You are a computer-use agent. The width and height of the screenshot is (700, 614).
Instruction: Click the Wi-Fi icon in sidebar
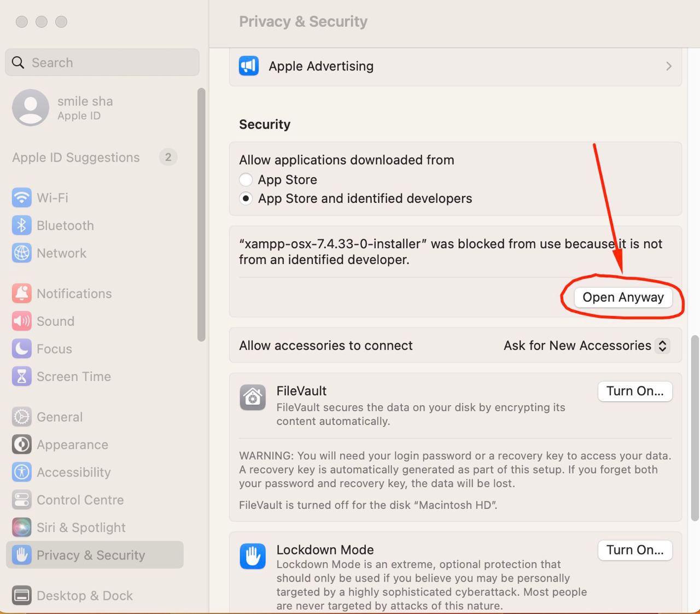point(22,197)
